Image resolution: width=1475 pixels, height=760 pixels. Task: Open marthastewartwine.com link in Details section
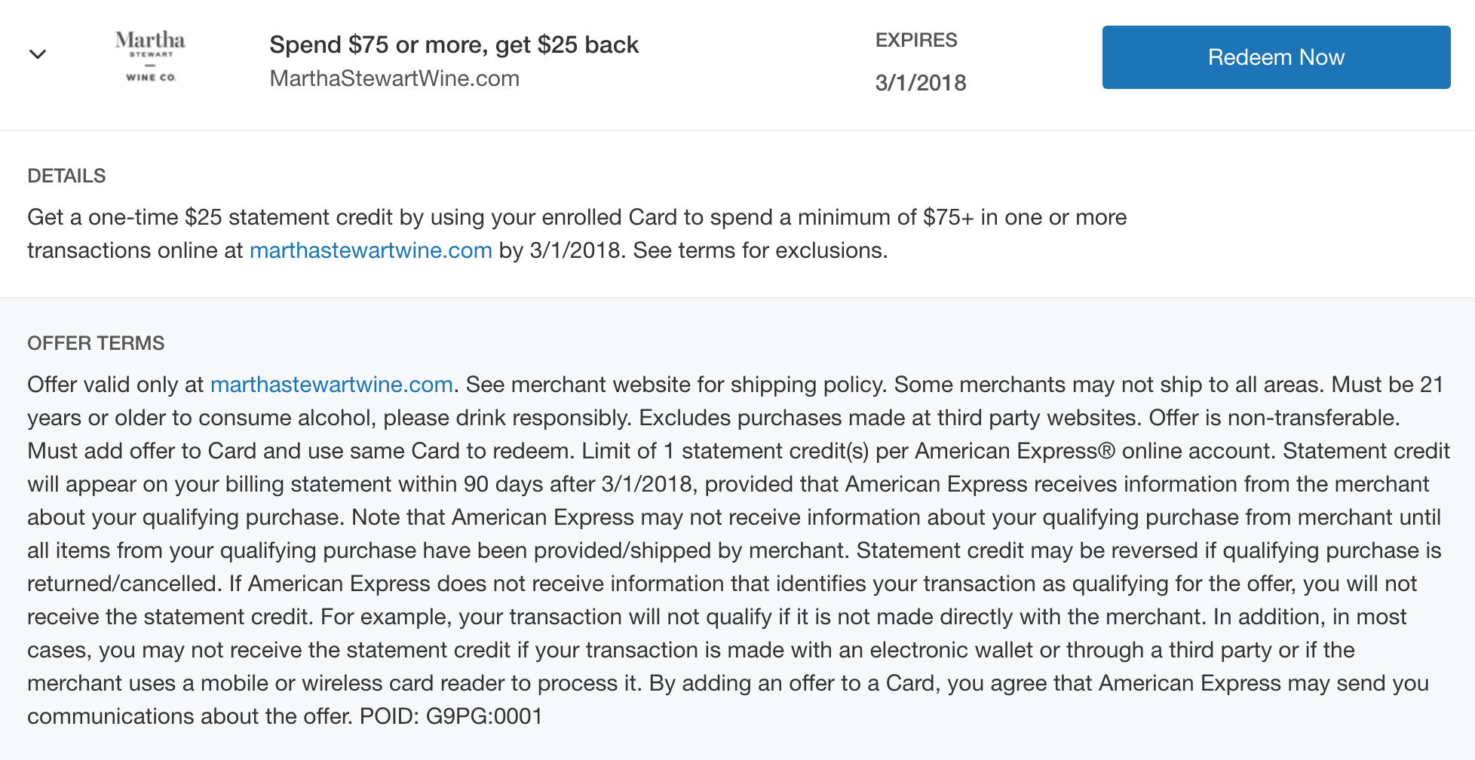tap(371, 250)
